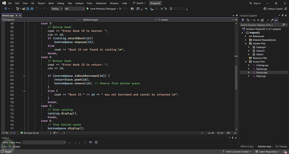The image size is (289, 154).
Task: Toggle output timestamps clock icon
Action: (x=96, y=142)
